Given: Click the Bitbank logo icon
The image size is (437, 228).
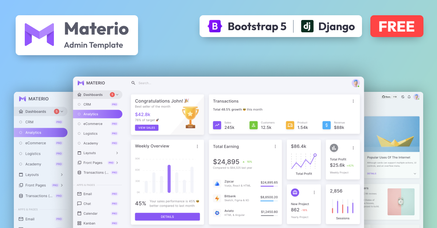Looking at the screenshot, I should tap(217, 198).
